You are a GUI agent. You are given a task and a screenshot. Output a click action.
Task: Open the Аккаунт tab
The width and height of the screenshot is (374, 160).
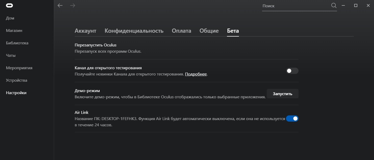click(x=85, y=31)
